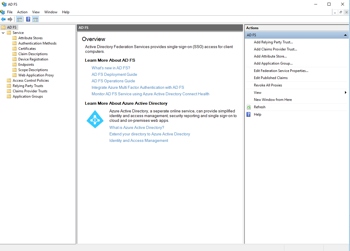Click the Help book icon in Actions
Viewport: 350px width, 251px height.
point(249,114)
